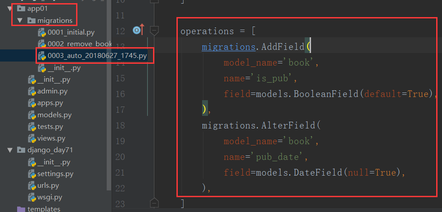Viewport: 442px width, 212px height.
Task: Fold the operations list at line 12
Action: pos(154,31)
